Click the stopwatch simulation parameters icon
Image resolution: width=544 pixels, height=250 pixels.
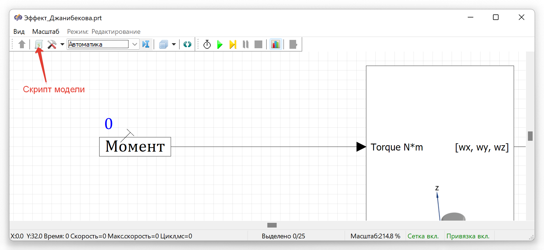(207, 44)
